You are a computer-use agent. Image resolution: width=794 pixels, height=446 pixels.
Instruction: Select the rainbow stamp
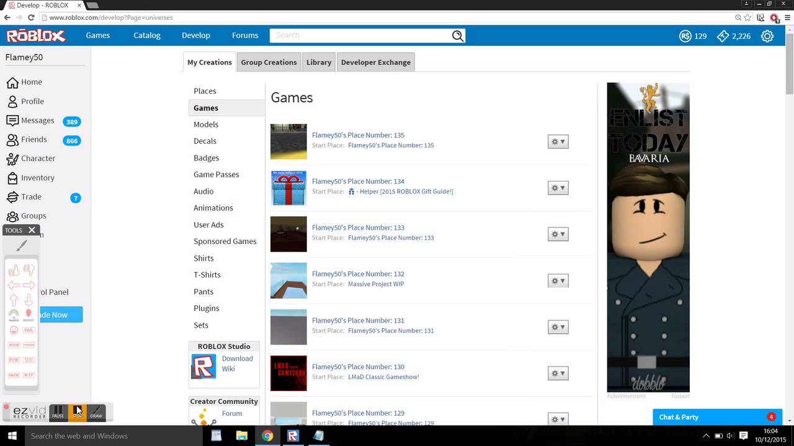click(14, 315)
